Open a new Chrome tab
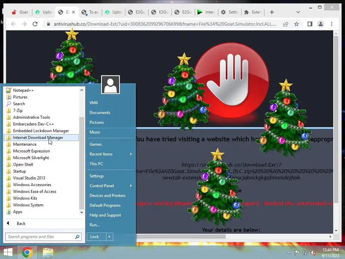The image size is (345, 259). pyautogui.click(x=272, y=12)
